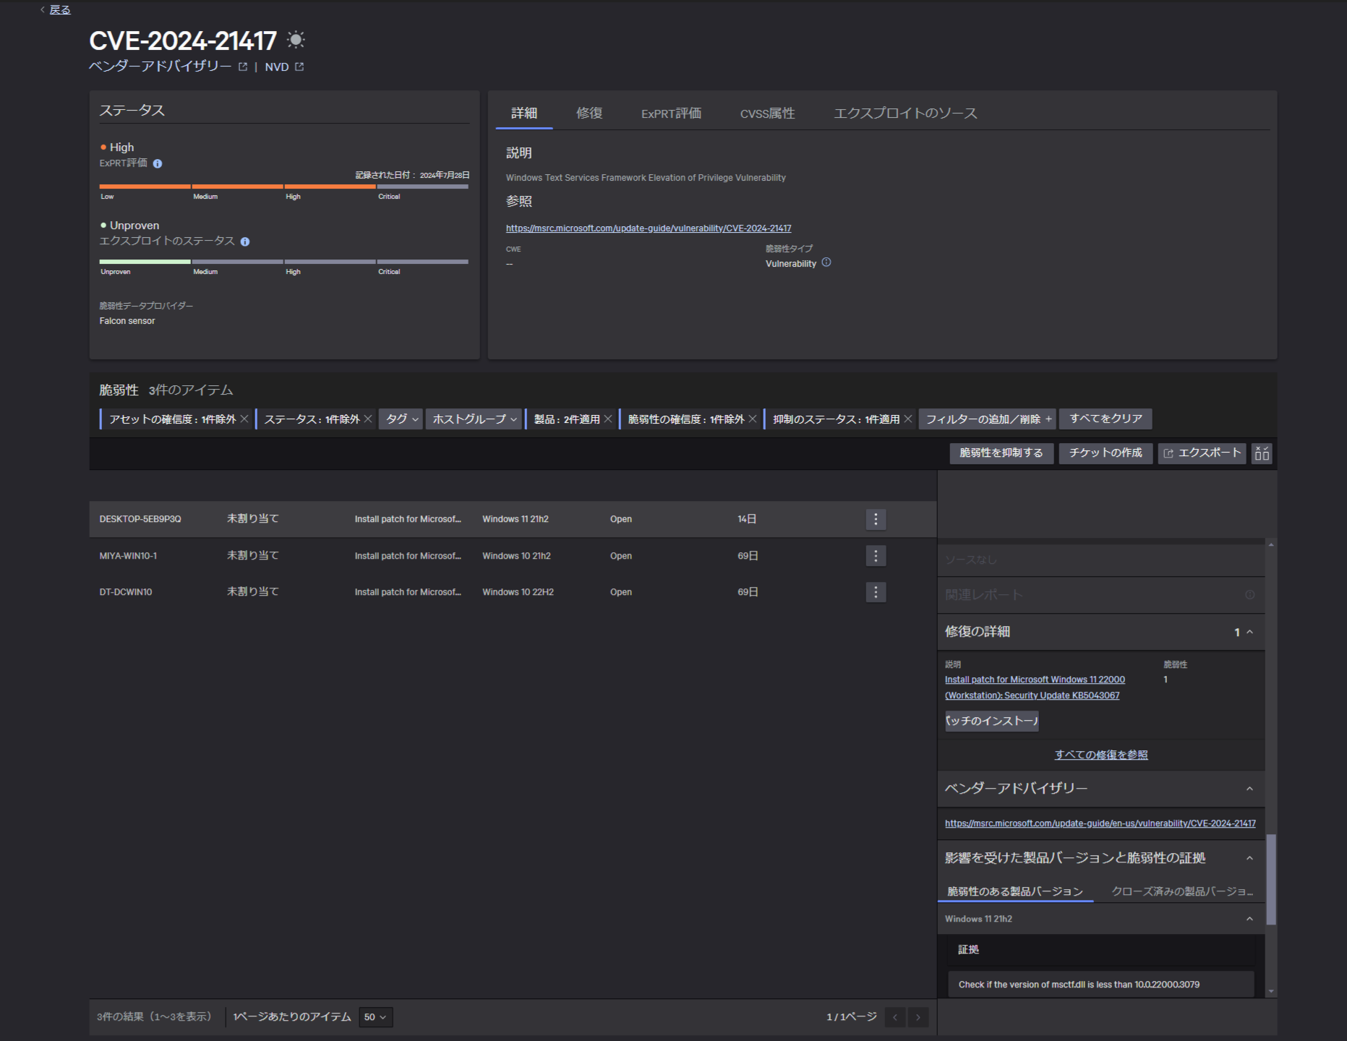Go to next page arrow
Image resolution: width=1347 pixels, height=1041 pixels.
click(x=918, y=1017)
